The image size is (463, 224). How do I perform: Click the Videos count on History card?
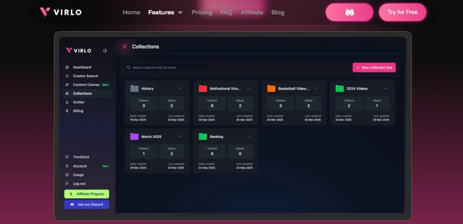pos(144,104)
